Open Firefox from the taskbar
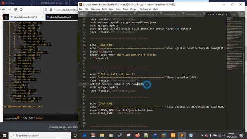Screen dimensions: 247x139 coord(137,136)
